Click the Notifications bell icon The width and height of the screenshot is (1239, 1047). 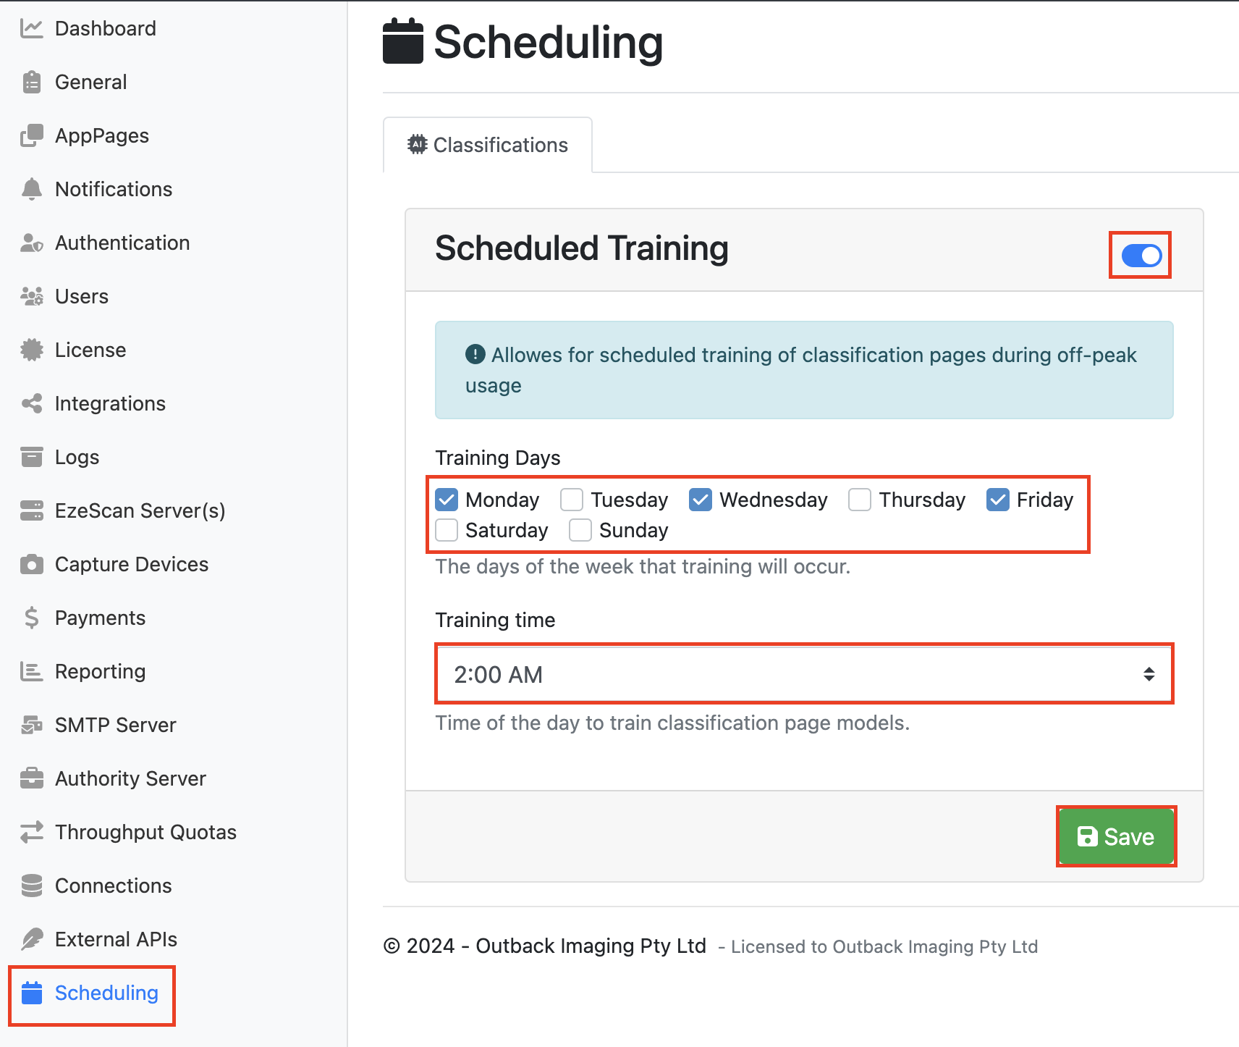coord(31,189)
